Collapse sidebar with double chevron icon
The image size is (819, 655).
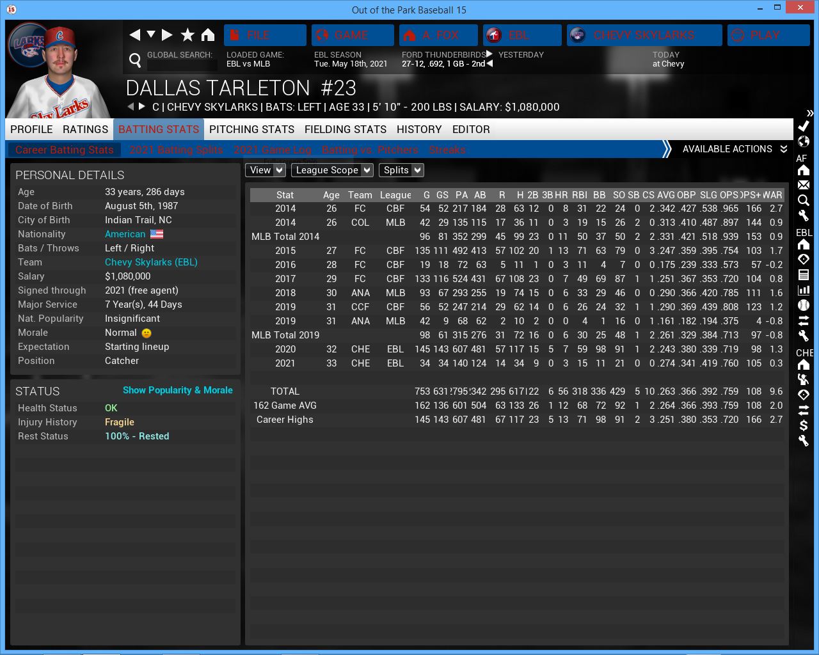pos(810,113)
